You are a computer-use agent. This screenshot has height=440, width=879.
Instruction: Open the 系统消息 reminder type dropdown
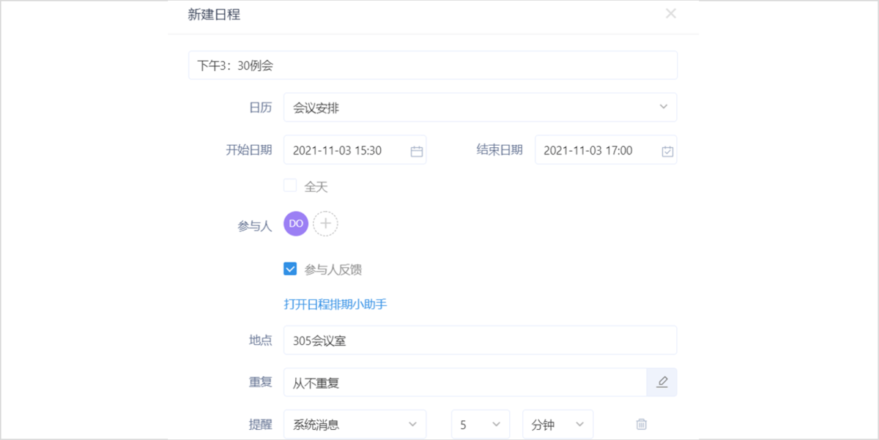click(x=355, y=424)
